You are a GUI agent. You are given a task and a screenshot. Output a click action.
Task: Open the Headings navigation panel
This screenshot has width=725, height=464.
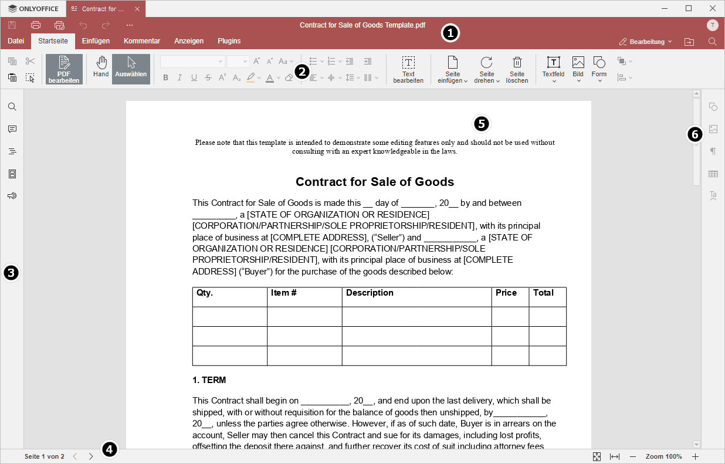tap(12, 151)
